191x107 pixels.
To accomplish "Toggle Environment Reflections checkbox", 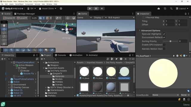I will coord(164,37).
